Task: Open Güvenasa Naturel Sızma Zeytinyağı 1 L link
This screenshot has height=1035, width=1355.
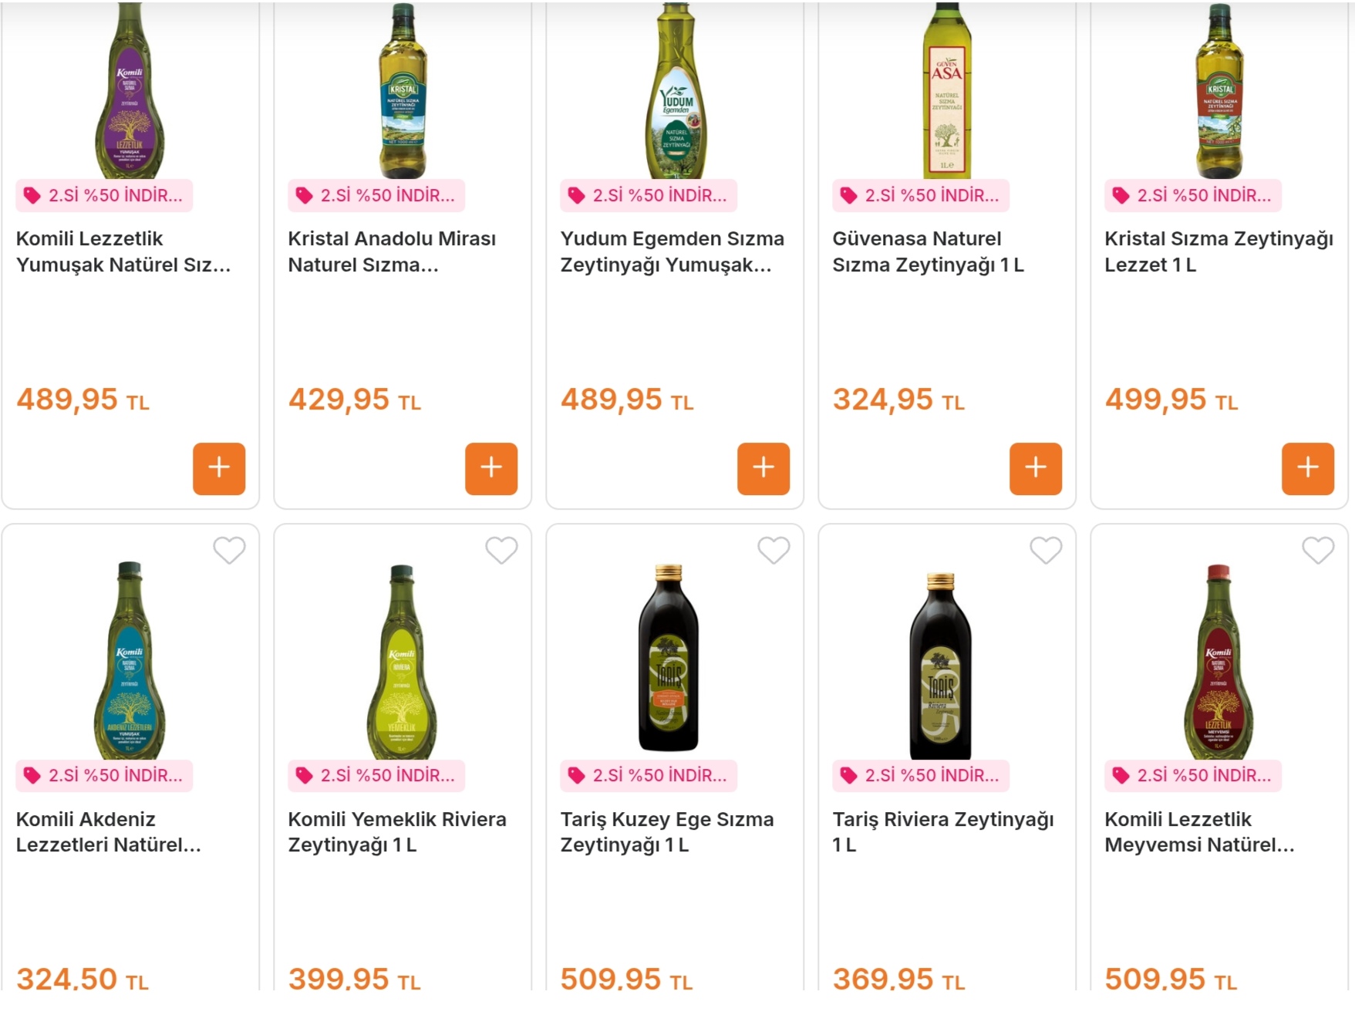Action: coord(928,252)
